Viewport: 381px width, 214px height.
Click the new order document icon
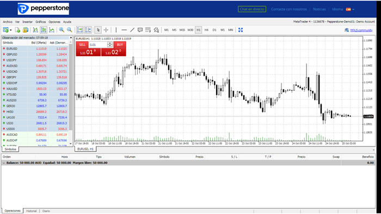coord(17,30)
